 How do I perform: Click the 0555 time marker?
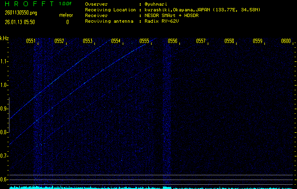[144, 41]
